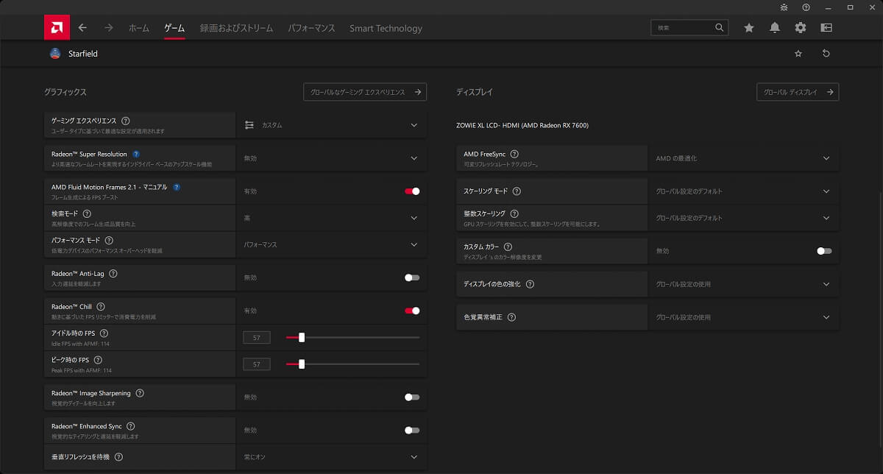Click the search input field

tap(683, 28)
